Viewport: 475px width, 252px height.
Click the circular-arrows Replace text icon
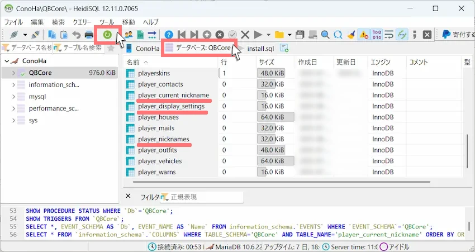click(x=338, y=35)
